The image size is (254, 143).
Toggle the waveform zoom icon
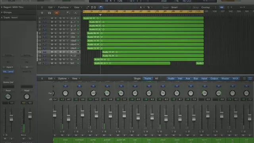[x=221, y=7]
